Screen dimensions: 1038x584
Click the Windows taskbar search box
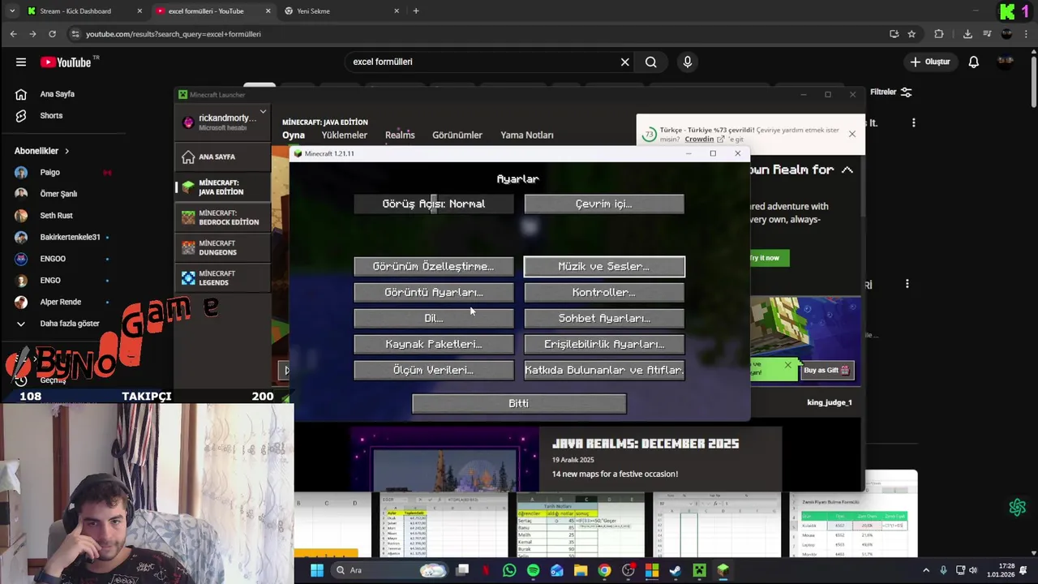(x=389, y=570)
